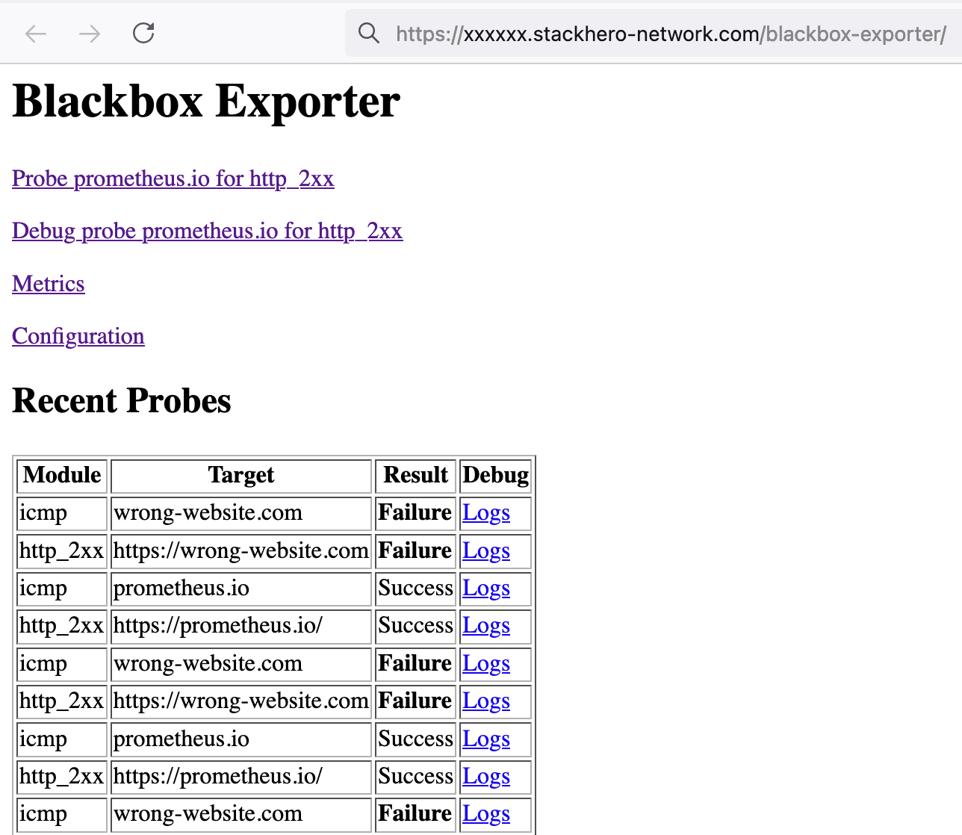View Logs for the first icmp prometheus.io success
The image size is (962, 835).
[485, 589]
